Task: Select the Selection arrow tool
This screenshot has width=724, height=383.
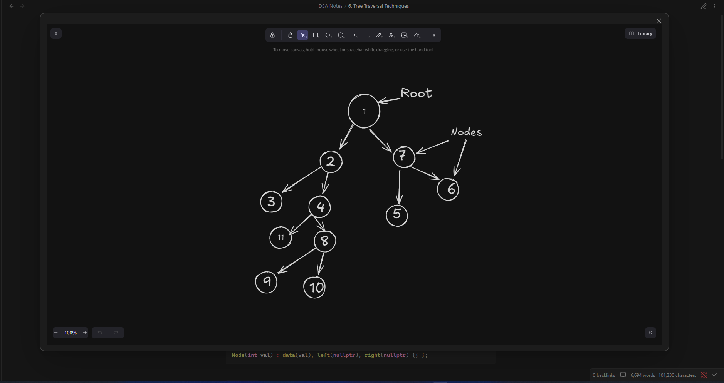Action: [303, 35]
